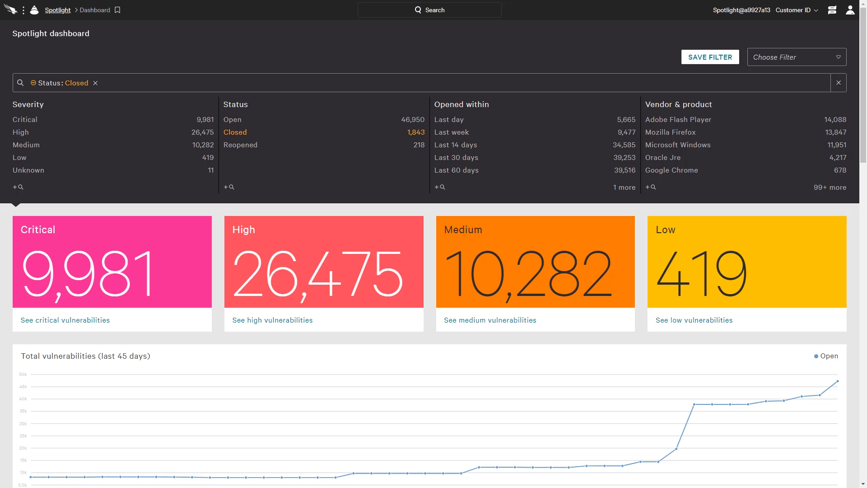867x488 pixels.
Task: Click the user profile icon top right
Action: click(850, 9)
